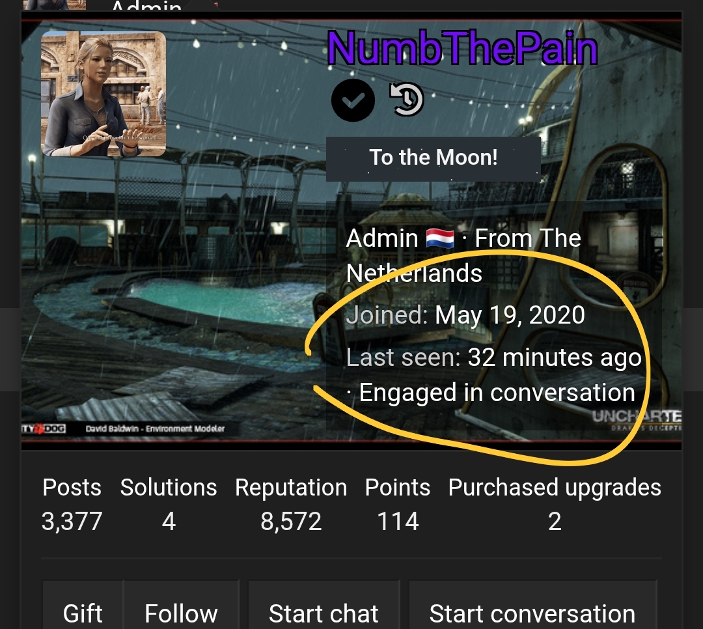Click the NumbThePain username link
This screenshot has width=703, height=629.
point(462,48)
